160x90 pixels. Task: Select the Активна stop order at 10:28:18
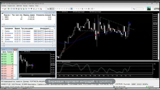[27, 35]
